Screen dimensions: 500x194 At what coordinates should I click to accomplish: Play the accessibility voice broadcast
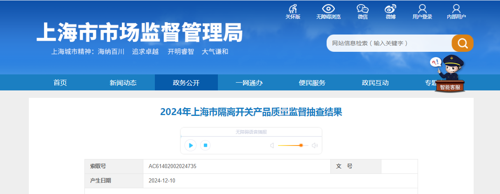[x=190, y=145]
